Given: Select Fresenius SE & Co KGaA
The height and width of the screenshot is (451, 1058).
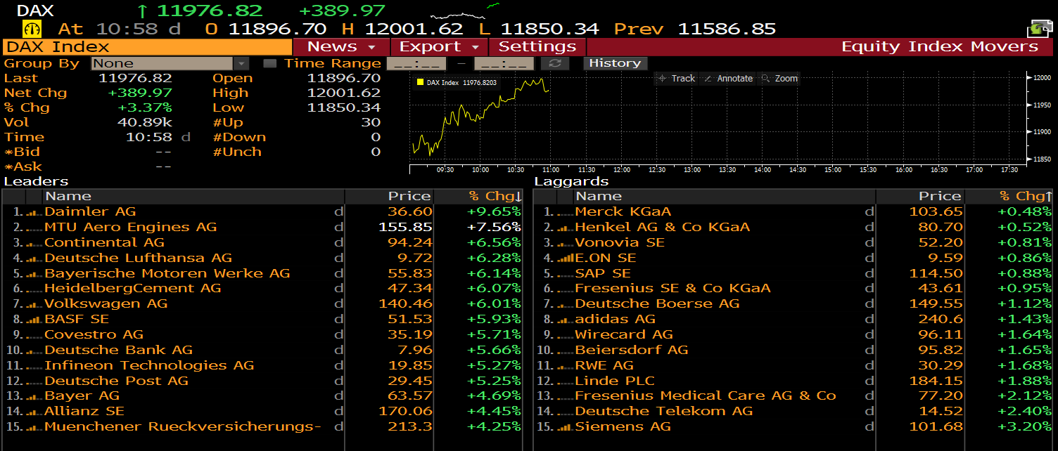Looking at the screenshot, I should [x=673, y=289].
